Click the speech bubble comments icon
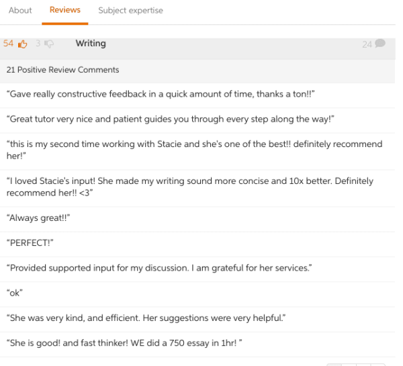The image size is (403, 366). (380, 43)
